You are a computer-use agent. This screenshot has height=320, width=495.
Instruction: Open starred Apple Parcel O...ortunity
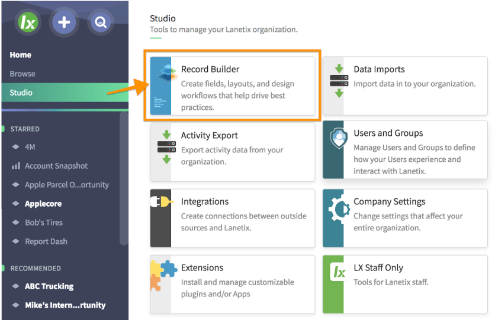tap(67, 185)
